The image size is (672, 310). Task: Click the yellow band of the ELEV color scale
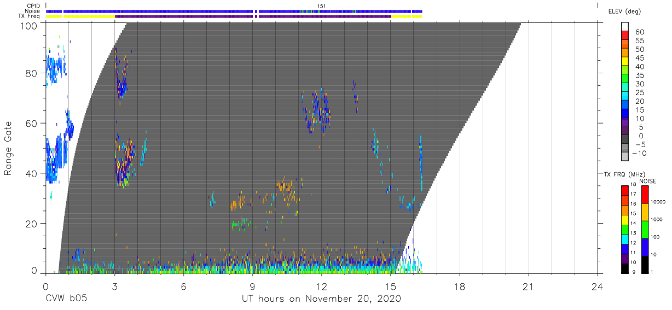tap(625, 62)
